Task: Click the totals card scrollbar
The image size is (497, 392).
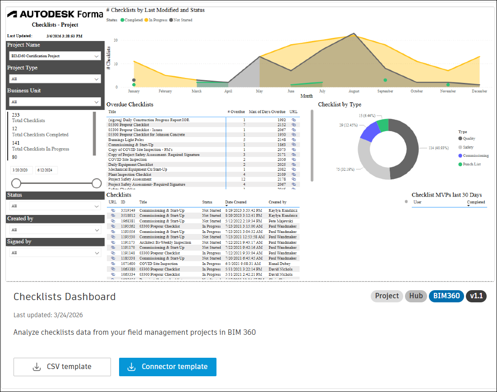Action: pos(94,134)
